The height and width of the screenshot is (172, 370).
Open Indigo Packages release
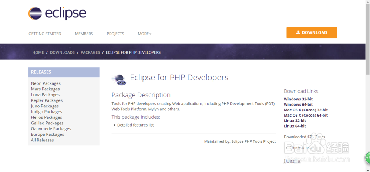pos(47,111)
